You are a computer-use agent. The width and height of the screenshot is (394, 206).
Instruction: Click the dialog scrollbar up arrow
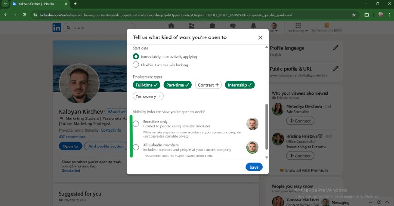click(266, 47)
